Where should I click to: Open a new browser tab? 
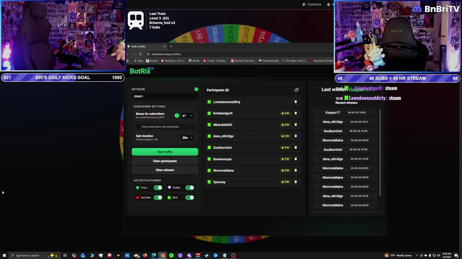coord(171,46)
